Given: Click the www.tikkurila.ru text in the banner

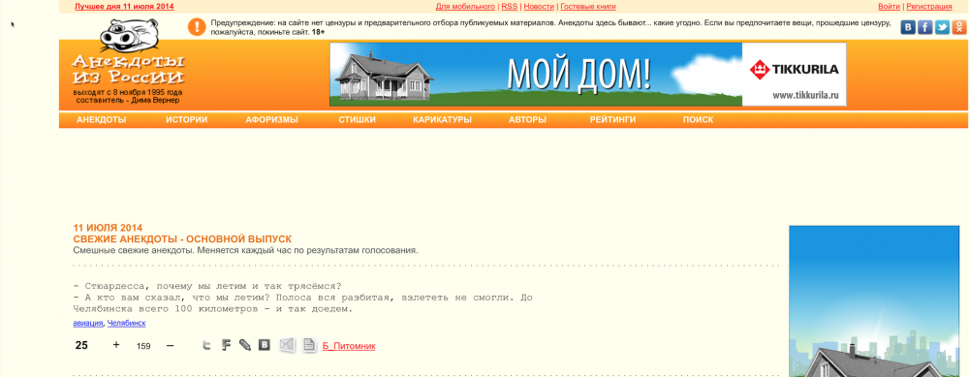Looking at the screenshot, I should 805,96.
